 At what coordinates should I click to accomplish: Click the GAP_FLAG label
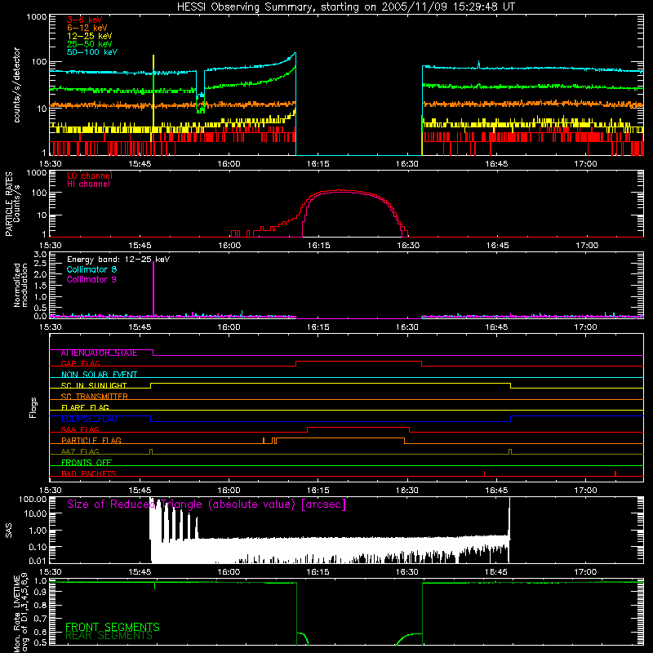coord(80,363)
